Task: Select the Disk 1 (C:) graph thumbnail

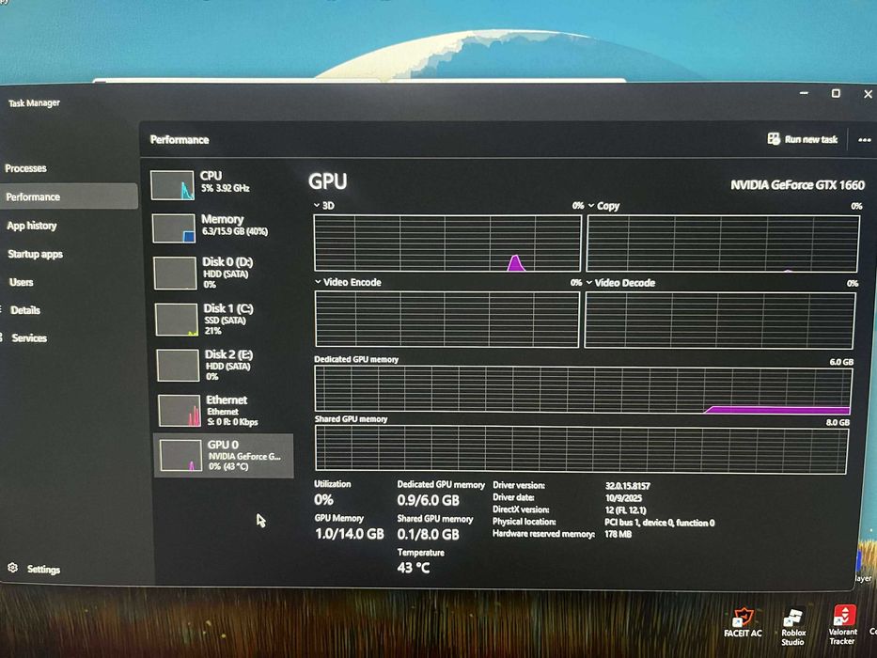Action: coord(176,320)
